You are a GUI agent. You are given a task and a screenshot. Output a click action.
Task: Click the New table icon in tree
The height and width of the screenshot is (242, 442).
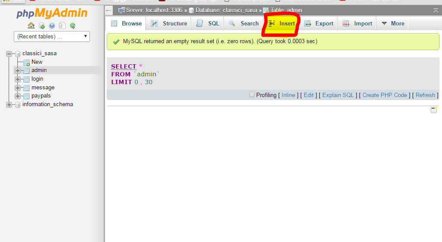coord(26,62)
